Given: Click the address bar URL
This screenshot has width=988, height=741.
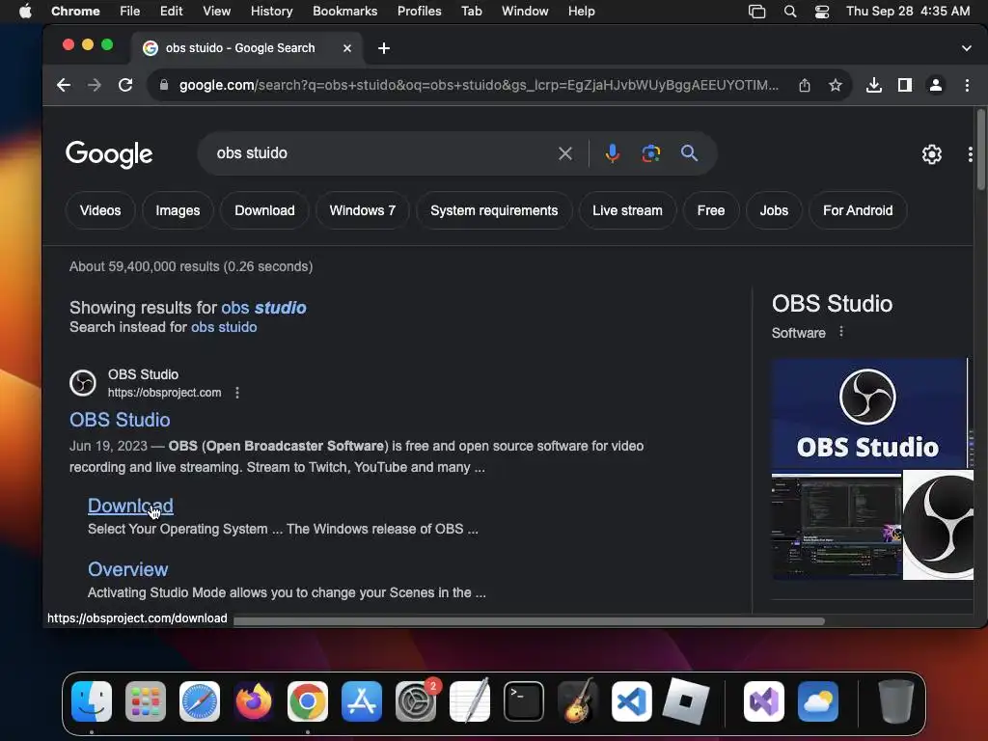Looking at the screenshot, I should (479, 85).
